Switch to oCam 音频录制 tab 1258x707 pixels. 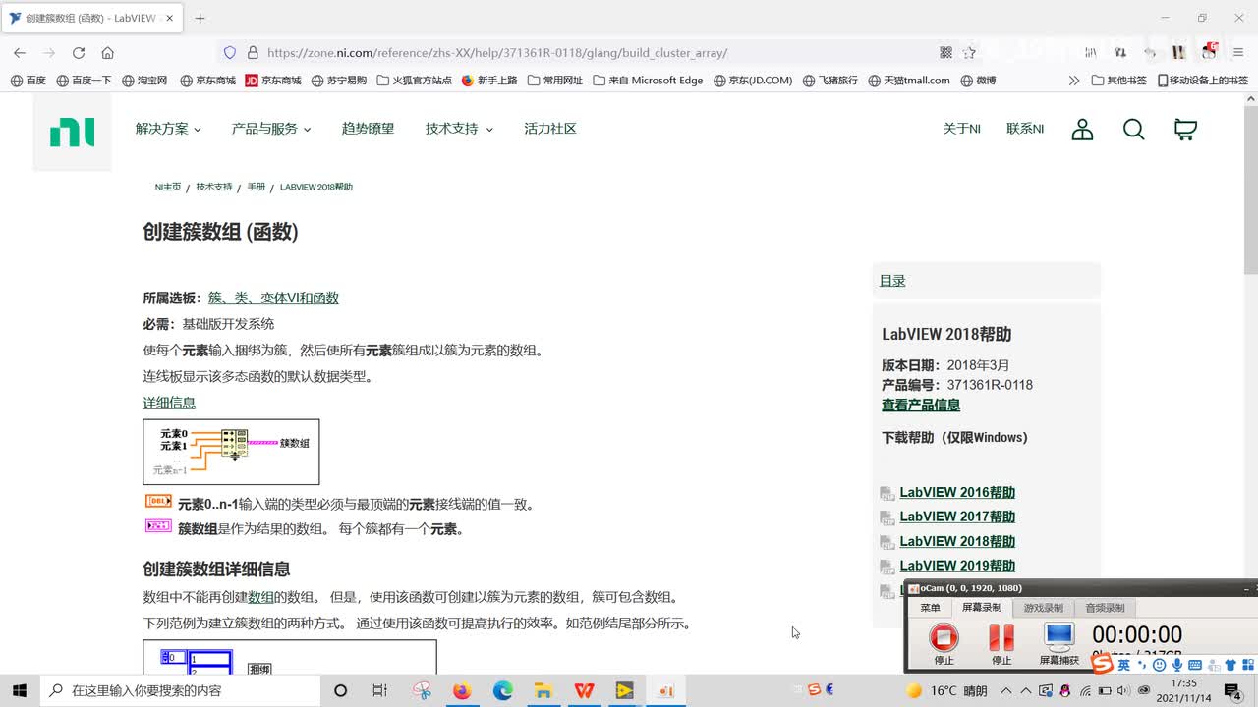click(x=1104, y=608)
